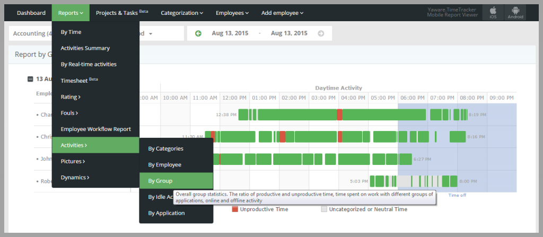Click the 8:19 PM end time label
Screen dimensions: 543x237
(477, 115)
